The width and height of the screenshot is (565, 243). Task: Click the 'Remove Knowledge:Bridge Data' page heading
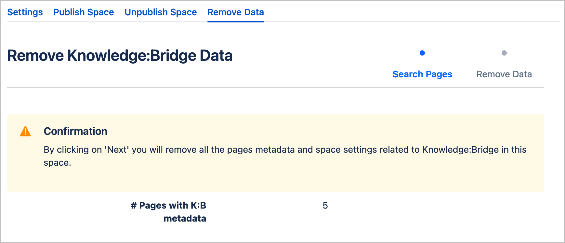120,56
